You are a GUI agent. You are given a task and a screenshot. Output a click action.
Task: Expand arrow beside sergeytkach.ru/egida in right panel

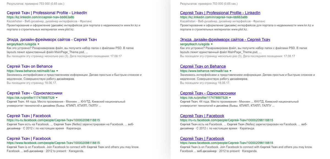coord(212,44)
